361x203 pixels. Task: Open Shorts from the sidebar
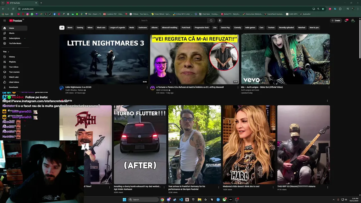[15, 33]
